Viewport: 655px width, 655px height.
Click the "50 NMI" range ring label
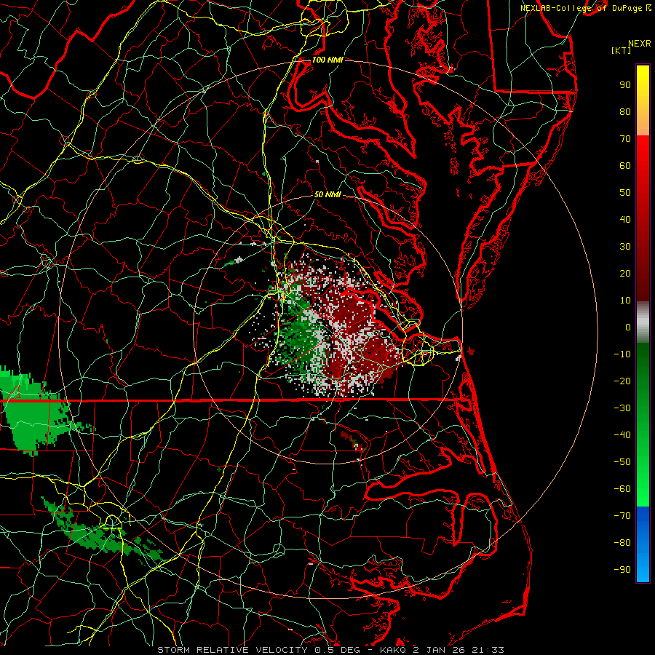327,194
